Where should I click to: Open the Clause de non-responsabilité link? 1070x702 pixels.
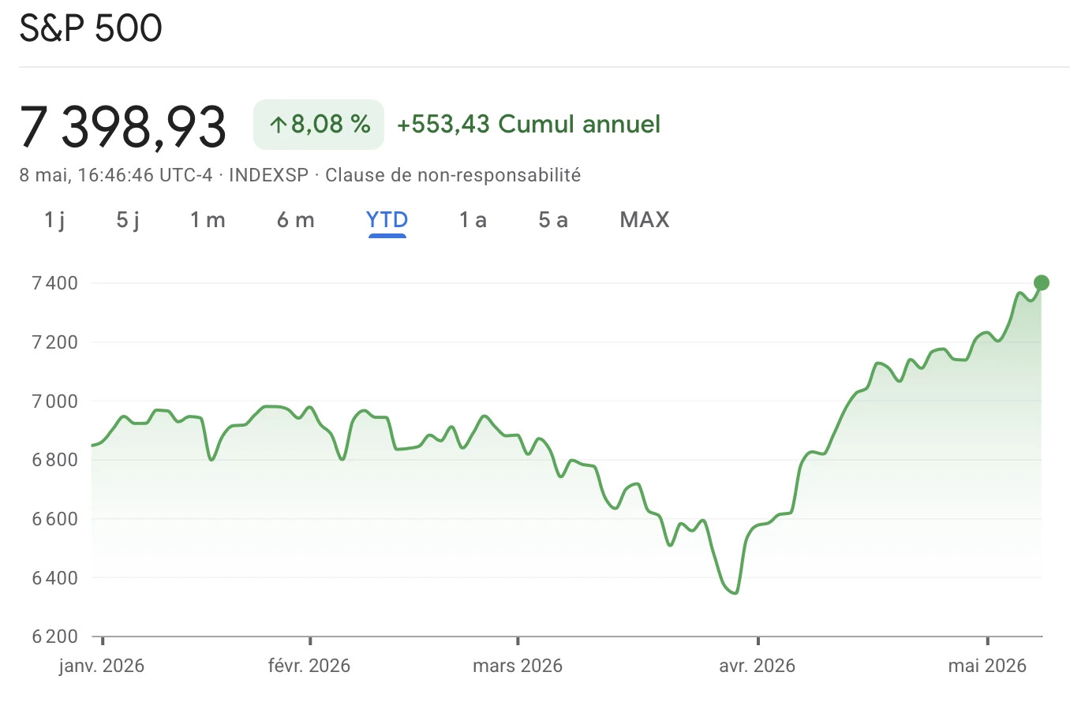(453, 175)
